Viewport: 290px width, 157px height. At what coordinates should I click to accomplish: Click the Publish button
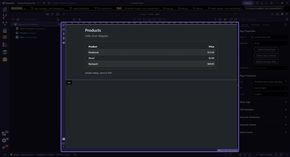click(248, 3)
